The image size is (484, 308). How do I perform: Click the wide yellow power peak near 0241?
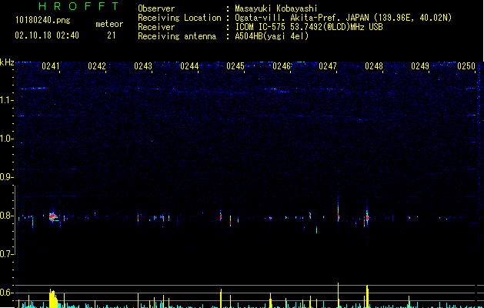[x=53, y=299]
